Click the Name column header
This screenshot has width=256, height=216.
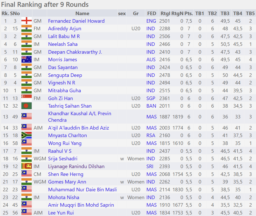[82, 13]
